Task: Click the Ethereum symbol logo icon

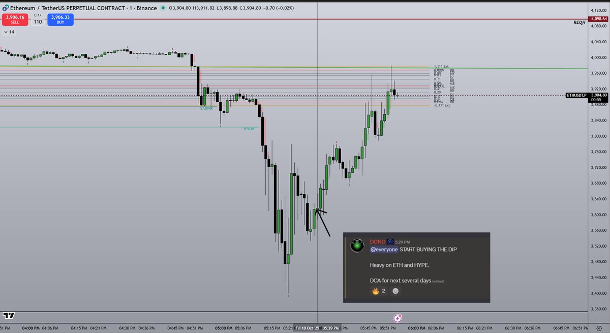Action: pos(5,8)
